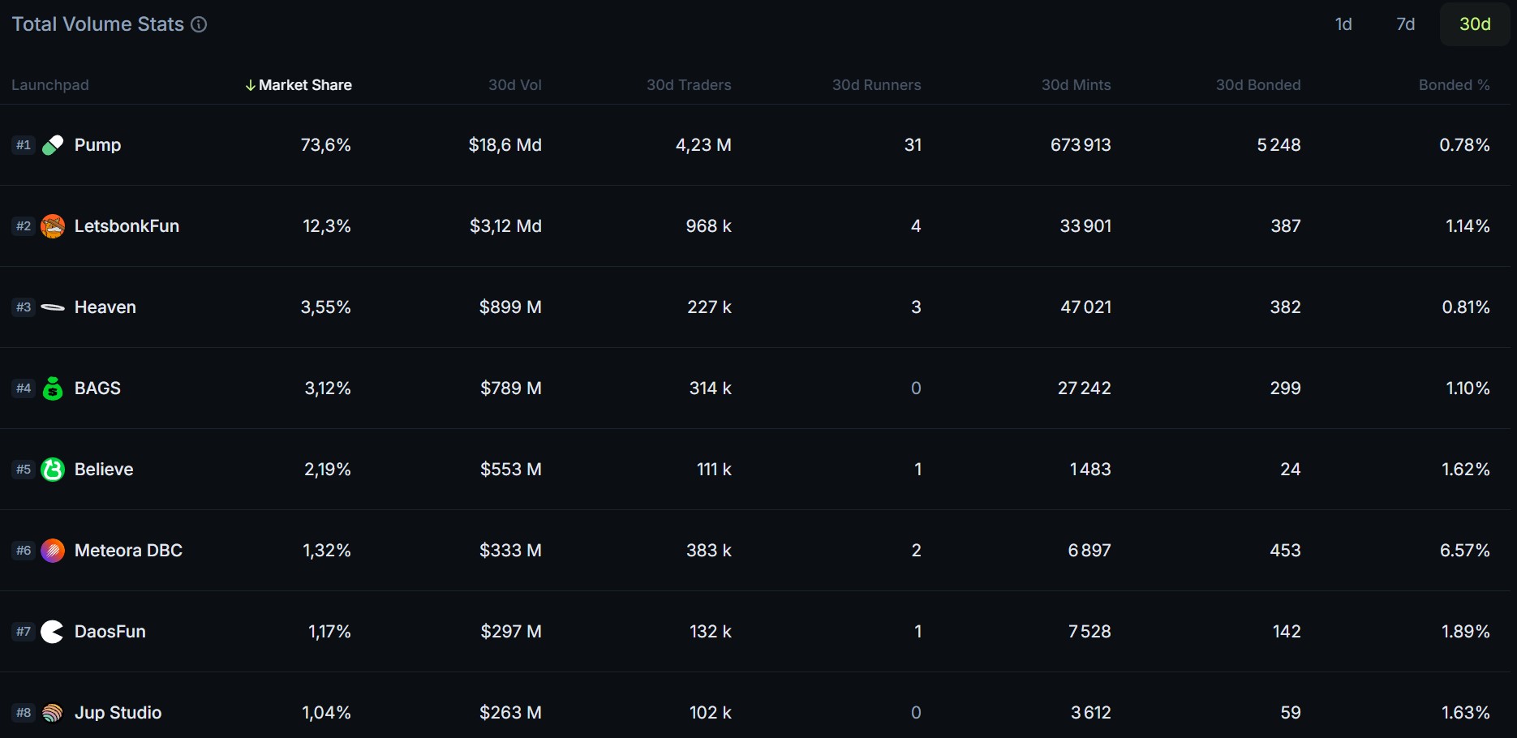Select the Meteora DBC logo
The height and width of the screenshot is (738, 1517).
click(x=52, y=550)
